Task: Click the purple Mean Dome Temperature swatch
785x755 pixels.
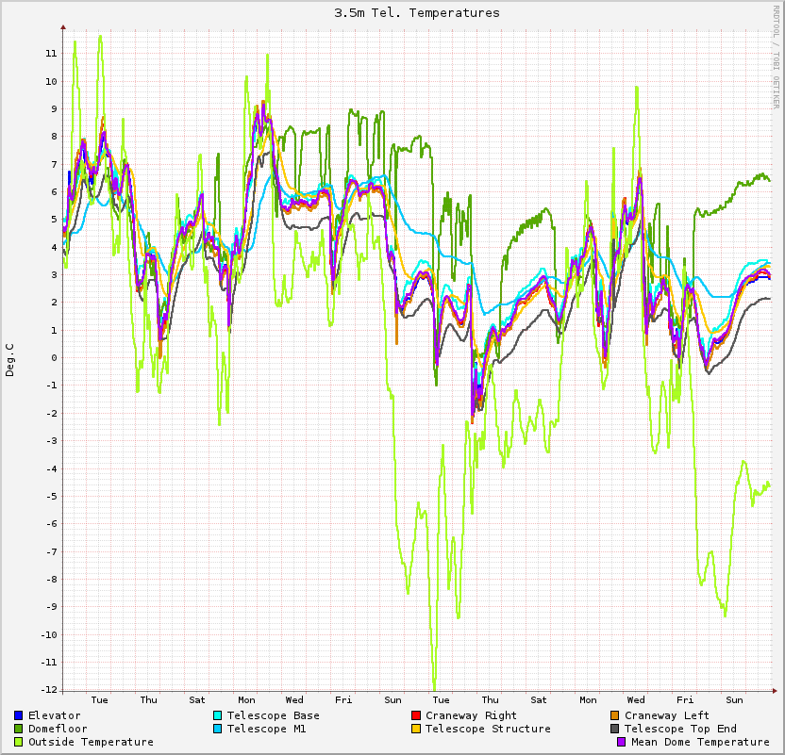Action: click(x=622, y=743)
